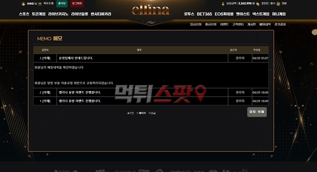317x172 pixels.
Task: Expand the bottom 엘리나 돌발 이벤트 memo
Action: click(x=80, y=101)
